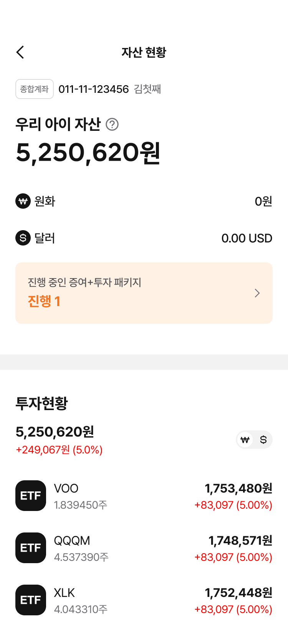288x623 pixels.
Task: Switch investment display to won (₩)
Action: point(245,440)
